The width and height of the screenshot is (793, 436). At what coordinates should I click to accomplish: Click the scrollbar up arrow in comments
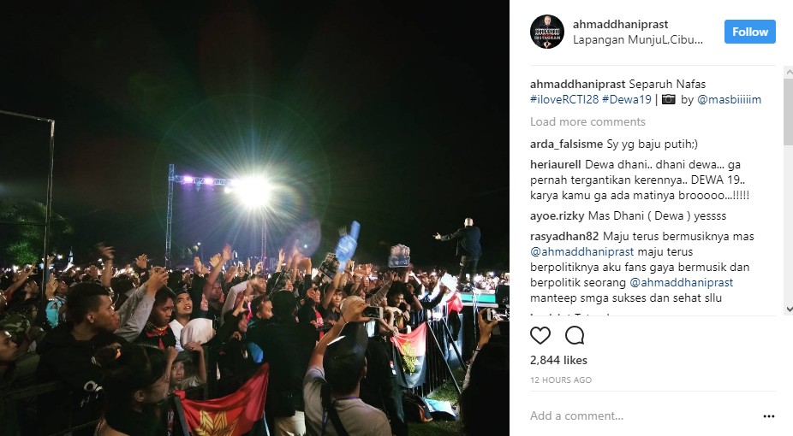[x=789, y=72]
